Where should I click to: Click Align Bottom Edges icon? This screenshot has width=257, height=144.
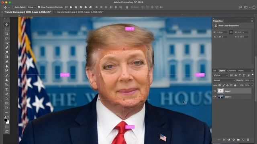click(x=76, y=7)
